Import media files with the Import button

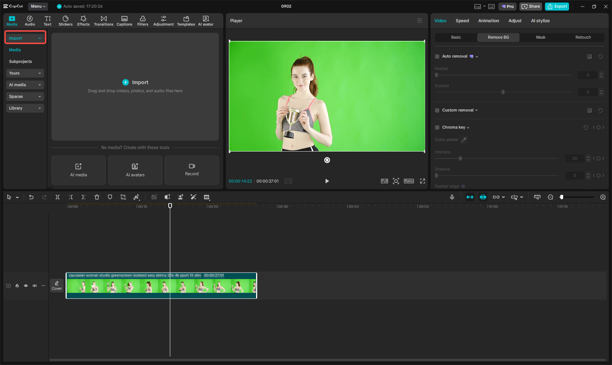pos(135,82)
